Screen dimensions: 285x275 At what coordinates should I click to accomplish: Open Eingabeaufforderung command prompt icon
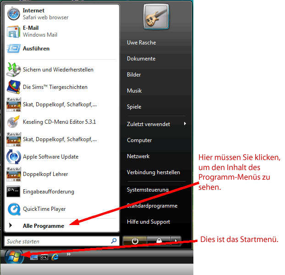coord(13,192)
